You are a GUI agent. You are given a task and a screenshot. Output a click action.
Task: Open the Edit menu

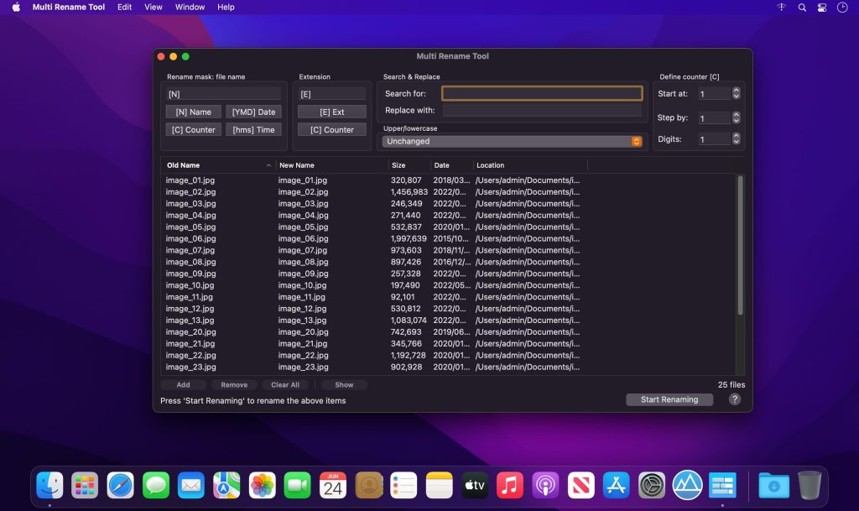124,7
